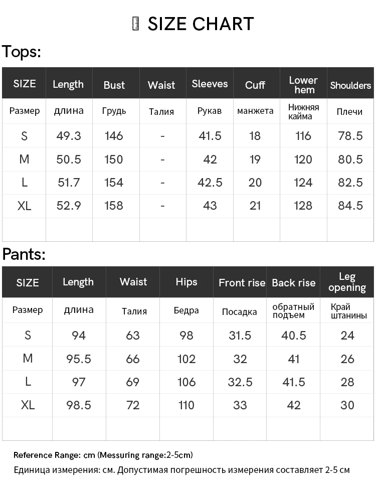Select the Pants section heading

pos(24,254)
